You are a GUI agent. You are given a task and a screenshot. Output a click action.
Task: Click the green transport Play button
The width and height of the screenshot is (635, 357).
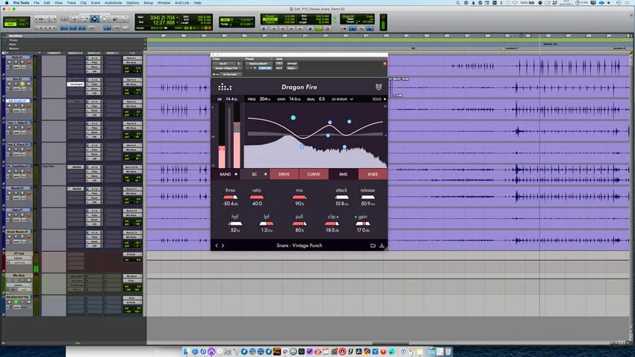point(319,28)
